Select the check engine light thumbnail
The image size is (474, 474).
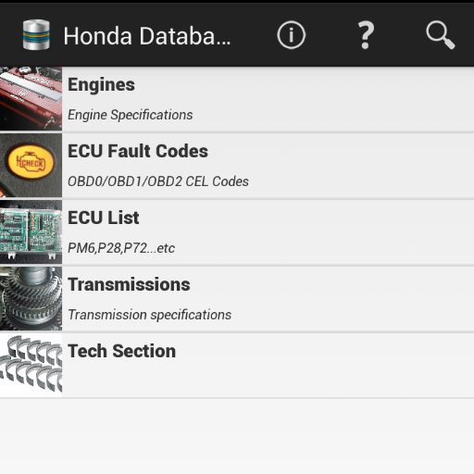click(x=31, y=166)
